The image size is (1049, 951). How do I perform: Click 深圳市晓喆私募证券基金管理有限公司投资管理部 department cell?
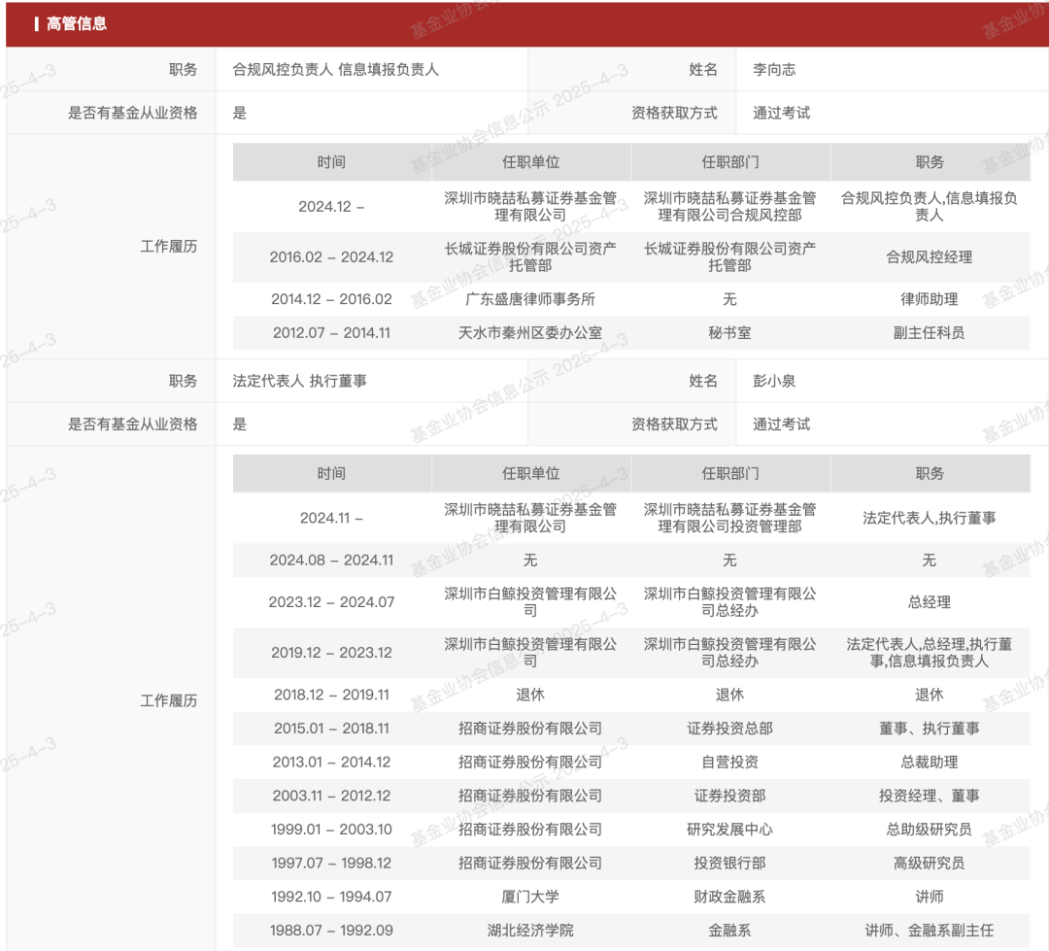pos(729,518)
